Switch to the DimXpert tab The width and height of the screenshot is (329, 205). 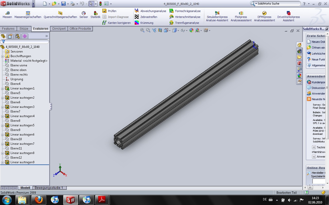pyautogui.click(x=59, y=29)
